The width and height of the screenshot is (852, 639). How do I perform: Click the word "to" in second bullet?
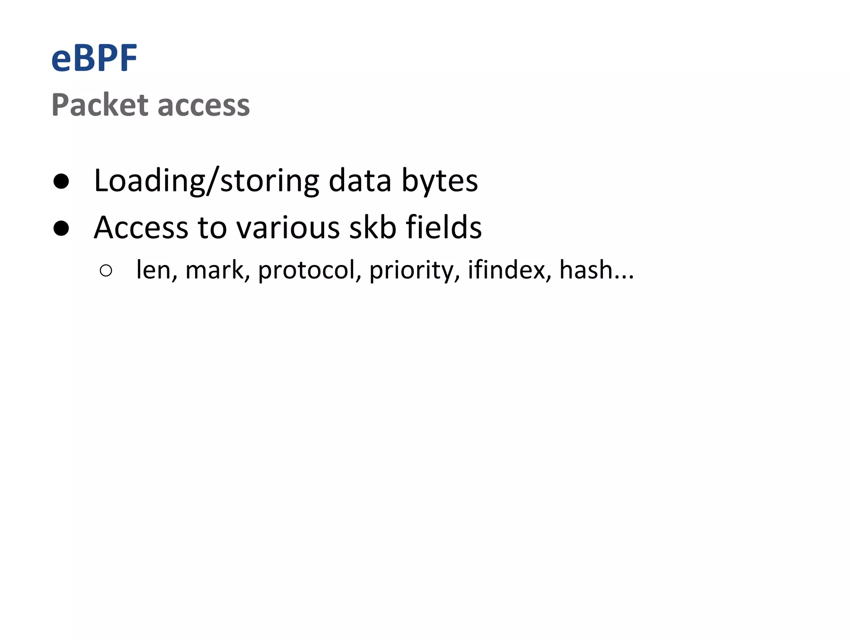pos(212,228)
